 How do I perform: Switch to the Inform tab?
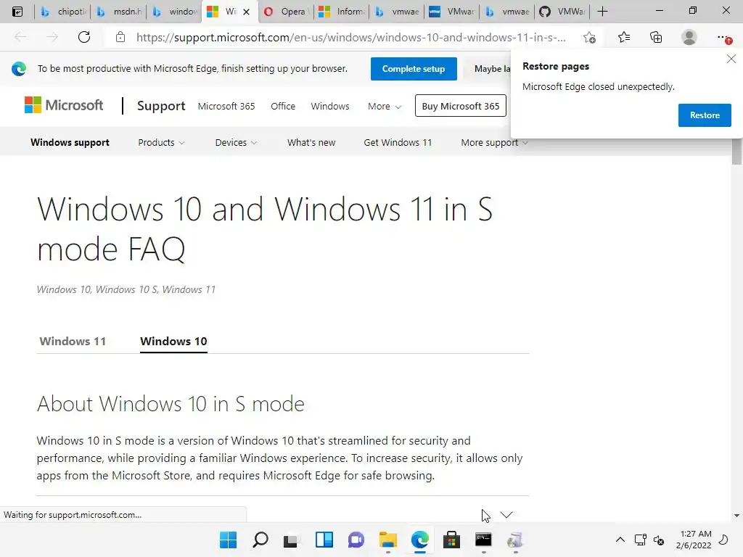341,12
